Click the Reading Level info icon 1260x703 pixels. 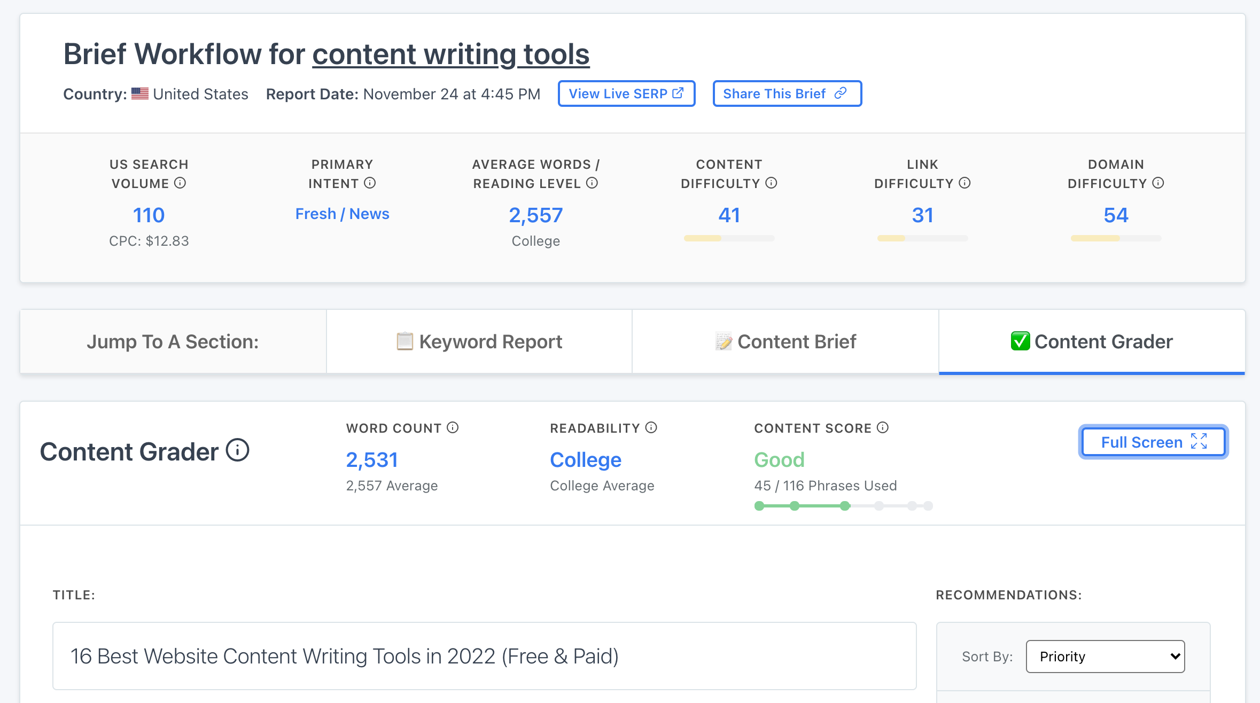point(592,183)
